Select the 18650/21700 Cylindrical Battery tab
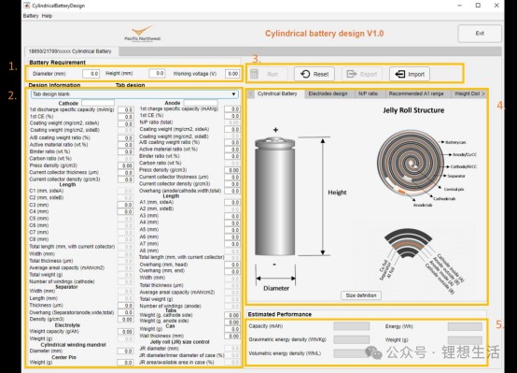The width and height of the screenshot is (517, 373). (x=70, y=51)
